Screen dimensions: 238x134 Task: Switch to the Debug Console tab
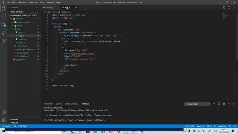(72, 104)
